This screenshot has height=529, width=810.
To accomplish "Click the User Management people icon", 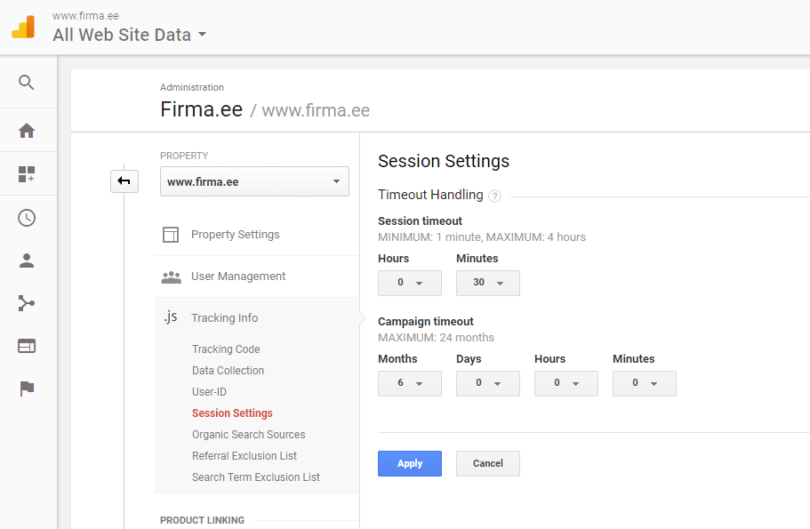I will point(170,276).
